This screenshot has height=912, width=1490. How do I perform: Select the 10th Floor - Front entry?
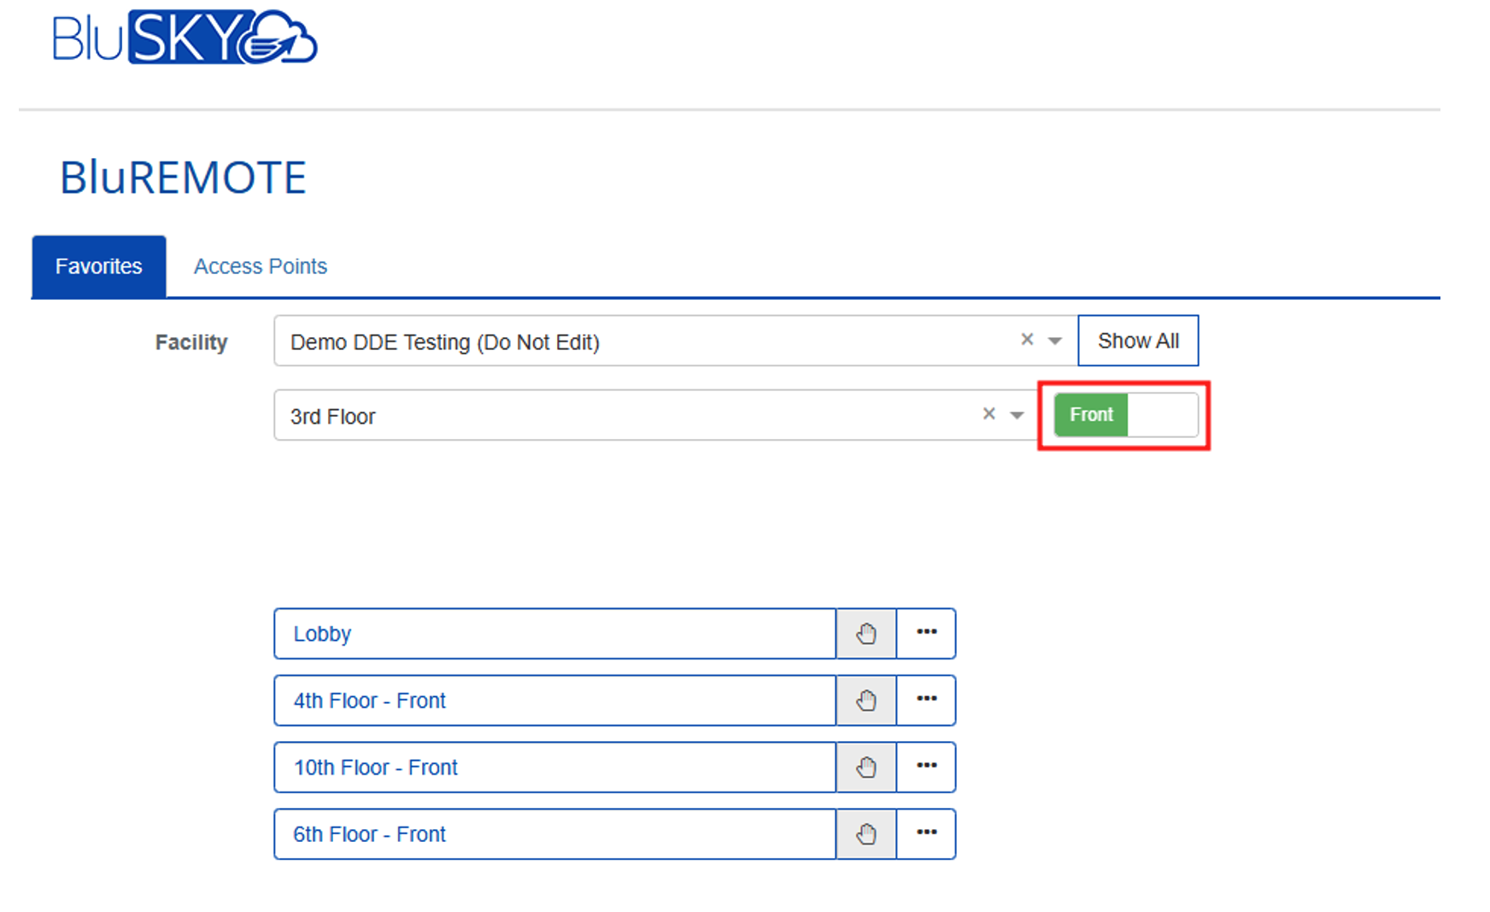[554, 767]
